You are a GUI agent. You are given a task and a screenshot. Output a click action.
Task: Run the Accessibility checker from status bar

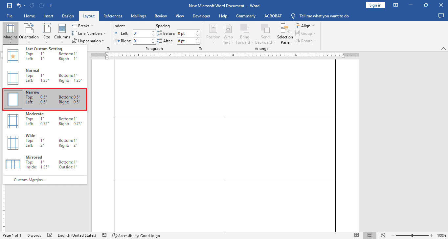pos(136,235)
